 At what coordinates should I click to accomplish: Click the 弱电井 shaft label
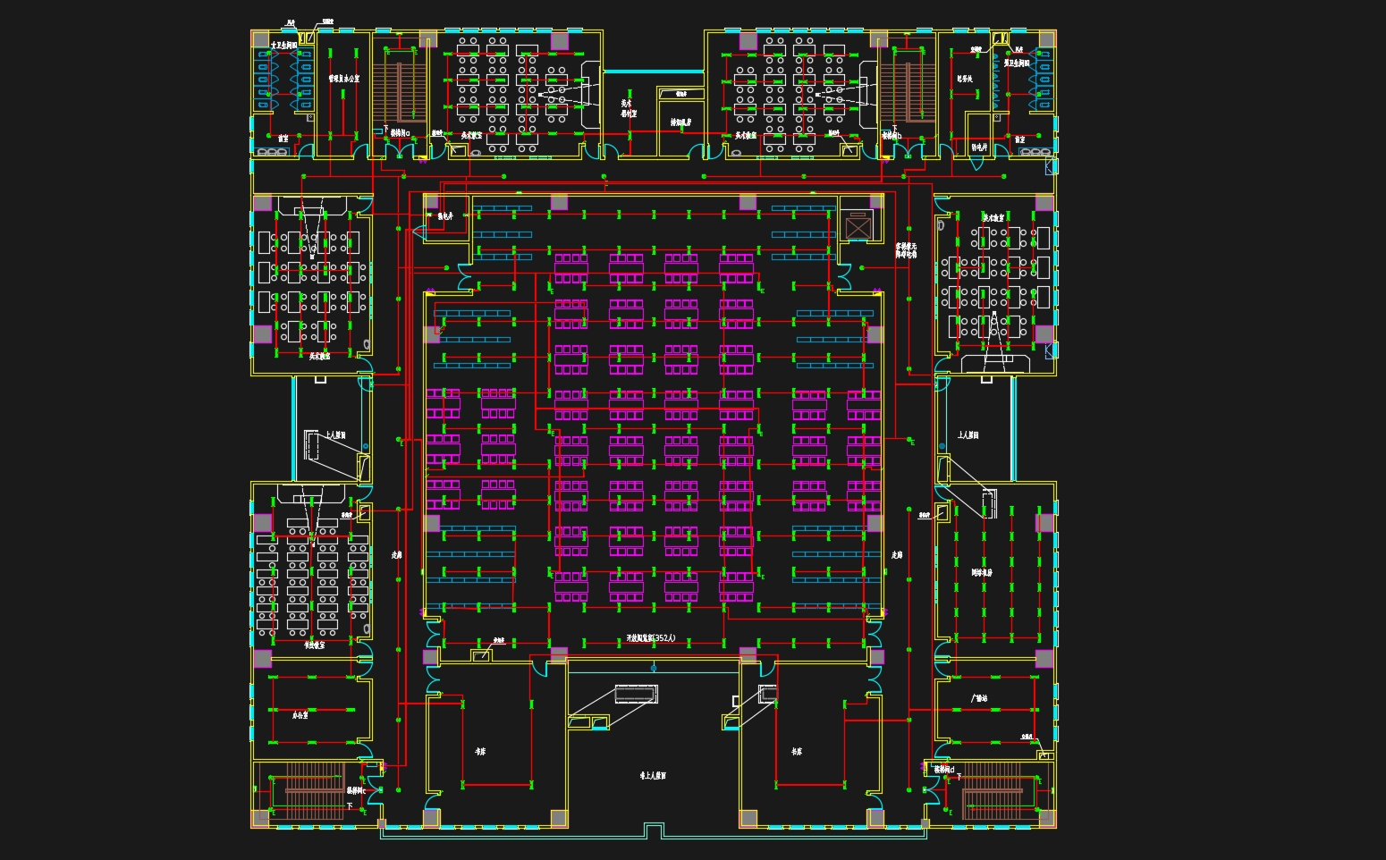pyautogui.click(x=979, y=148)
